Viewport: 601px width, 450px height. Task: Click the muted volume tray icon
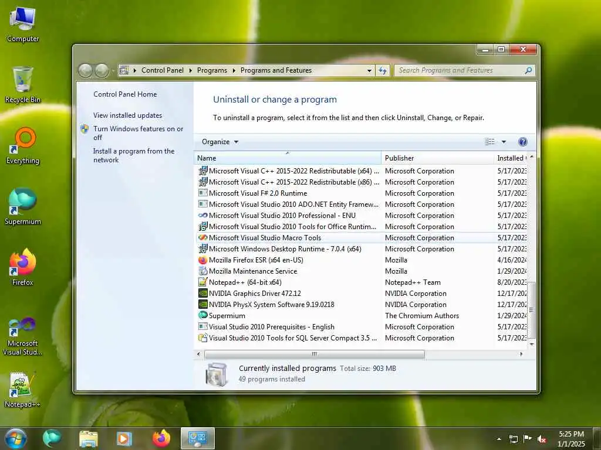(542, 439)
